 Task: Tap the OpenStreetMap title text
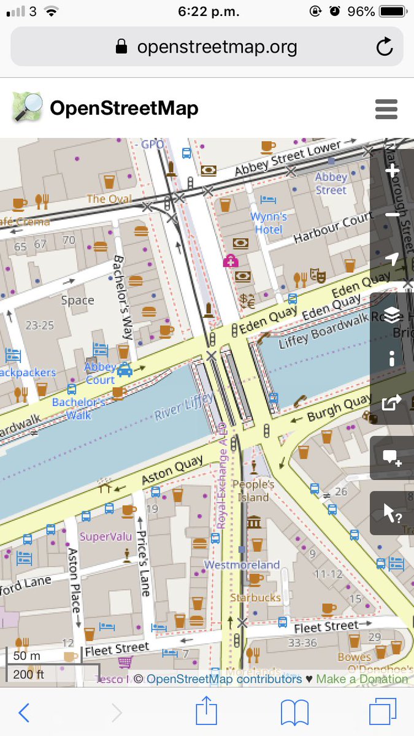(x=124, y=109)
